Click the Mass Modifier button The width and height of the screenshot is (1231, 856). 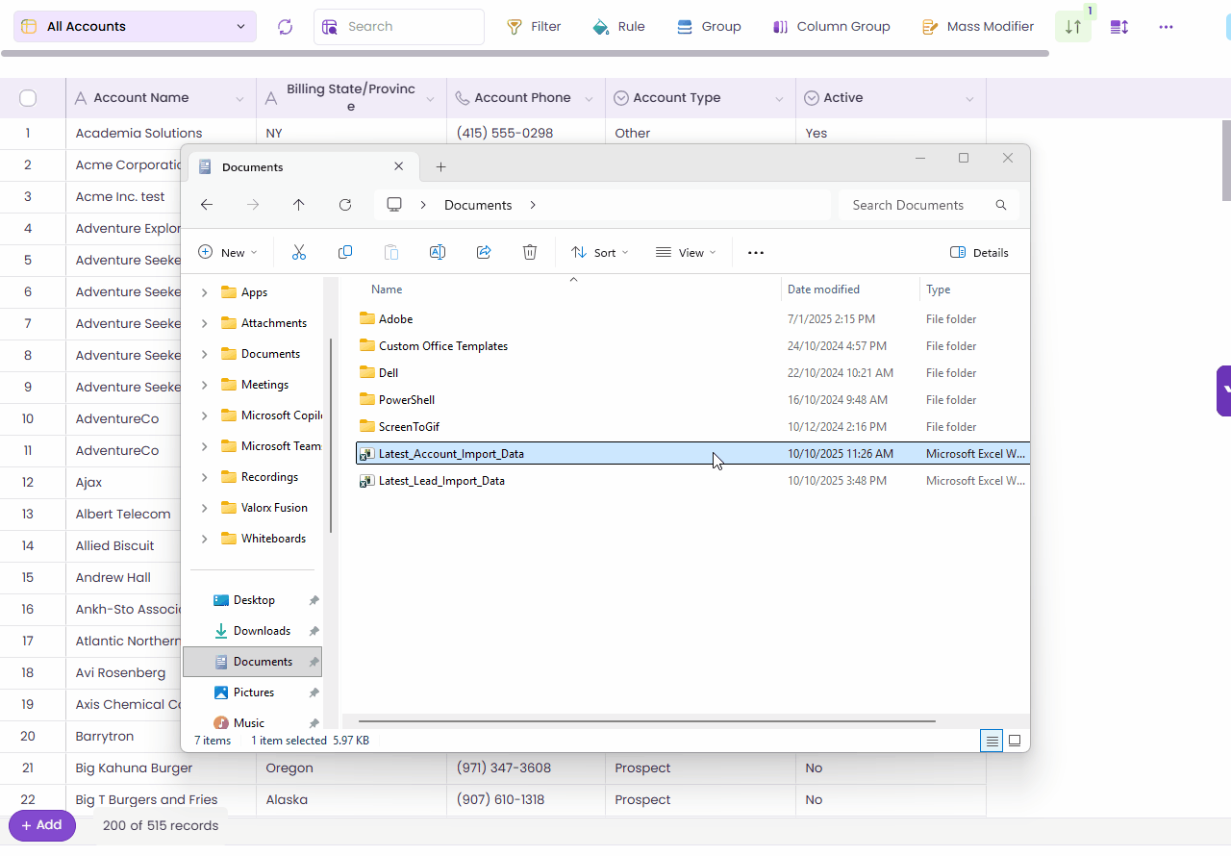(x=978, y=27)
